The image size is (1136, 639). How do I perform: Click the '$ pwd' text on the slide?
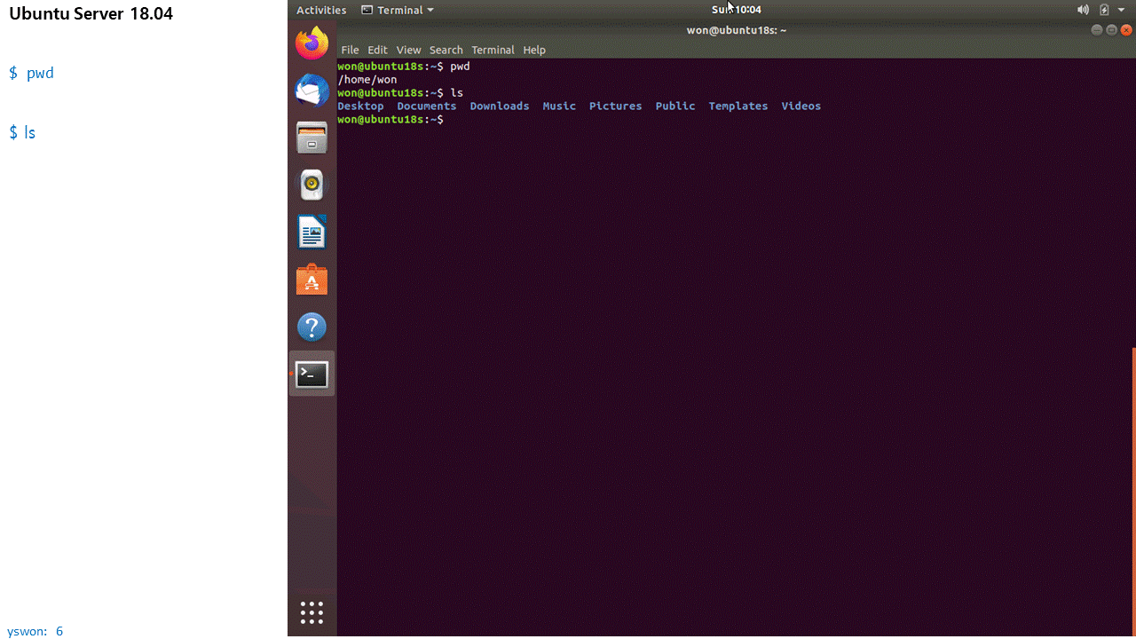(31, 73)
